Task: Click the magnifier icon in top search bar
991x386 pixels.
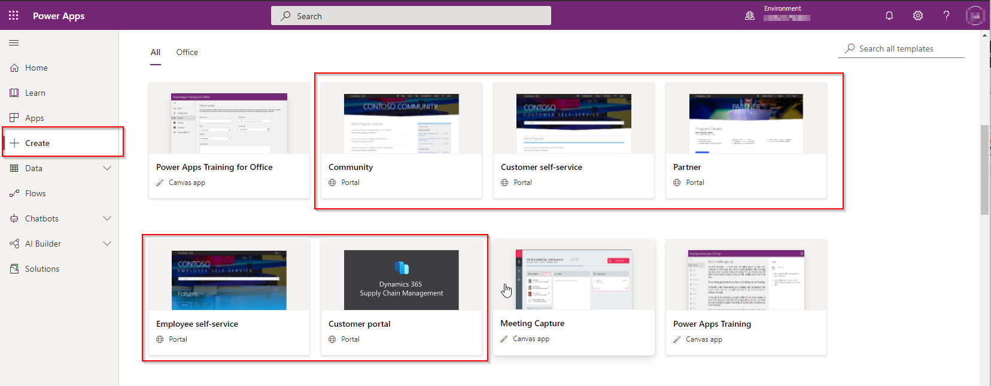Action: point(285,16)
